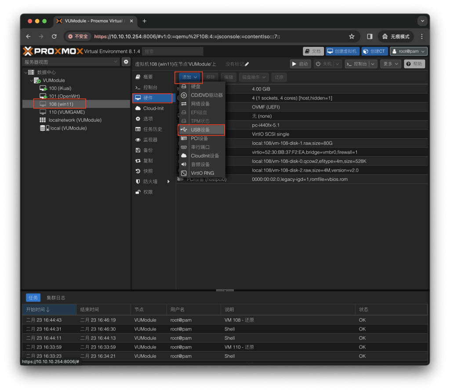Choose USB设备 from the add menu

tap(200, 130)
